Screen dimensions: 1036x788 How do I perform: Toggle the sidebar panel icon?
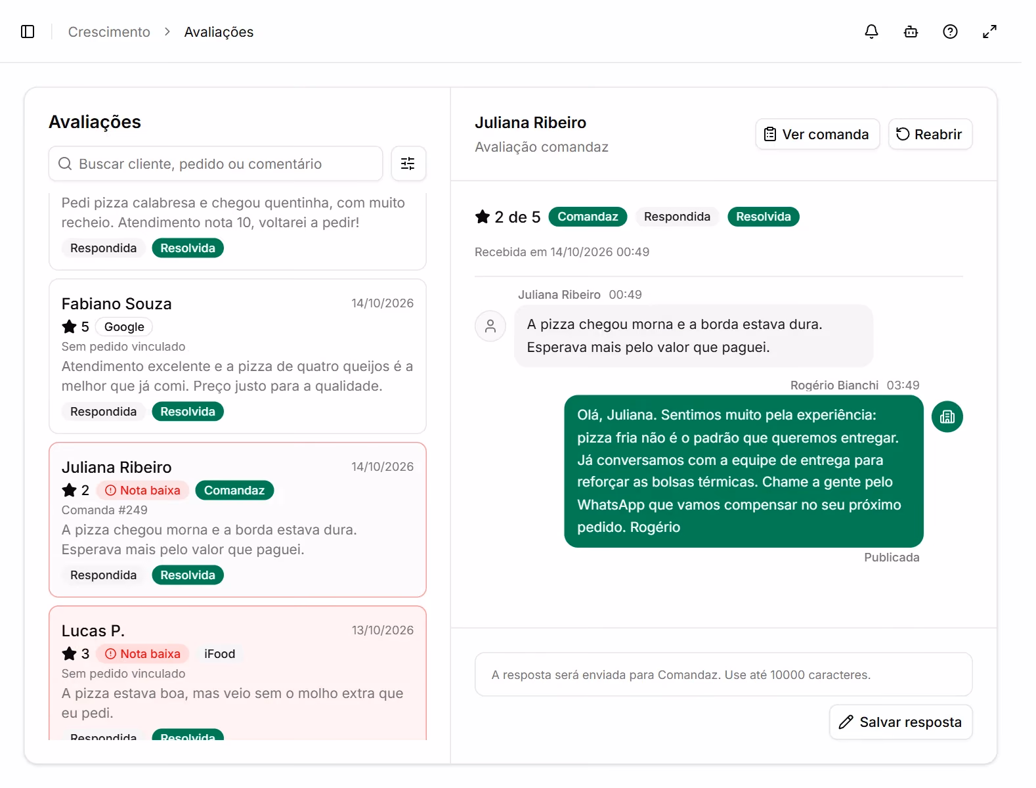coord(28,32)
